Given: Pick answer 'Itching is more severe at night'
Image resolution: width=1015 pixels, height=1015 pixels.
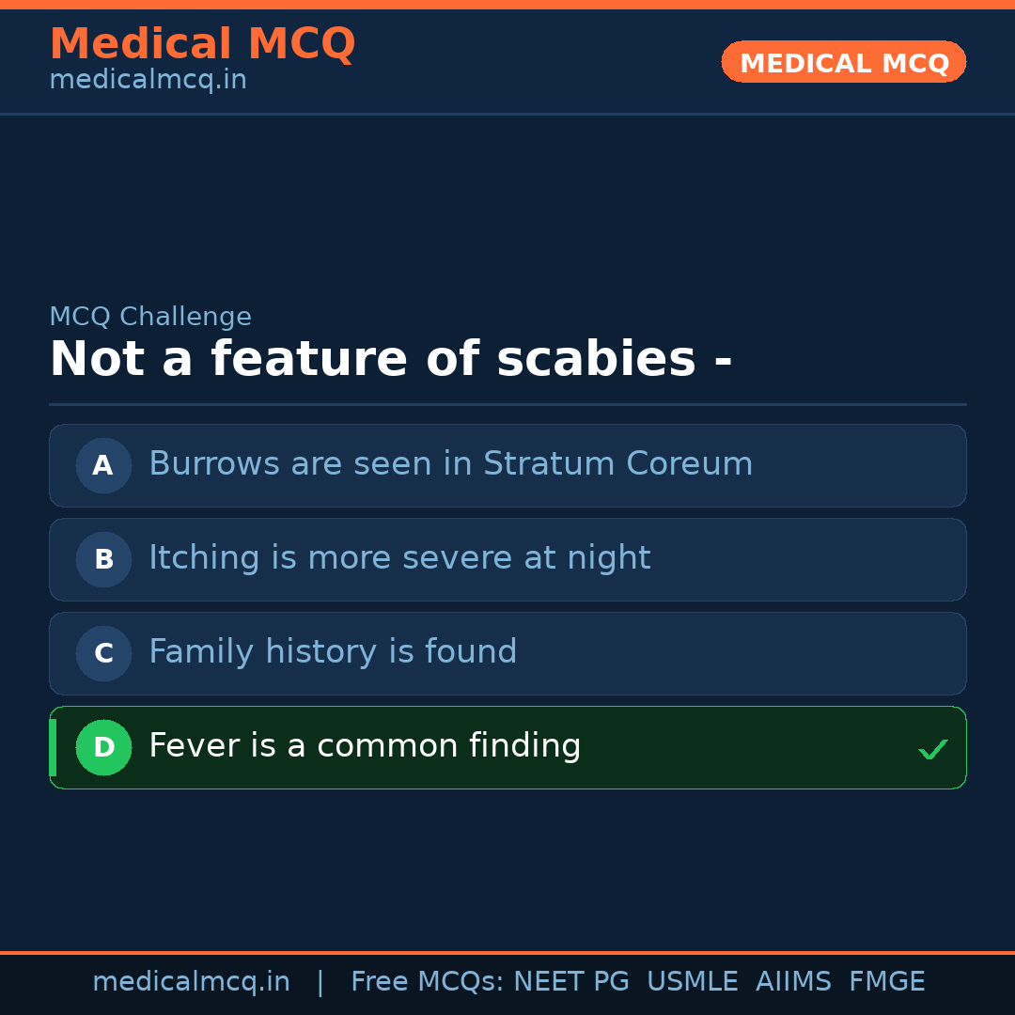Looking at the screenshot, I should pyautogui.click(x=399, y=558).
